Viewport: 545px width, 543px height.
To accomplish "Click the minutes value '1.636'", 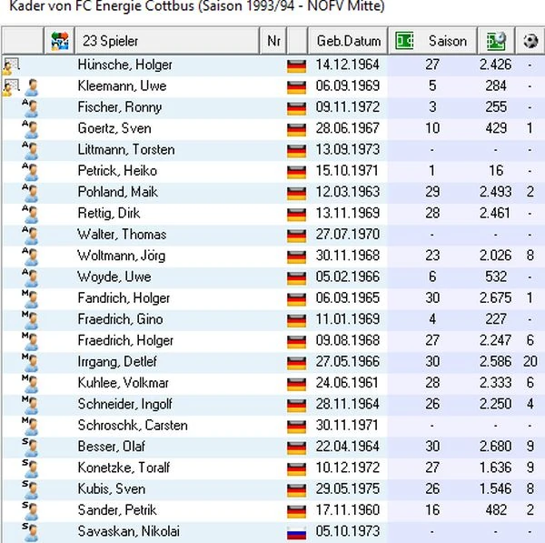I will click(x=495, y=468).
